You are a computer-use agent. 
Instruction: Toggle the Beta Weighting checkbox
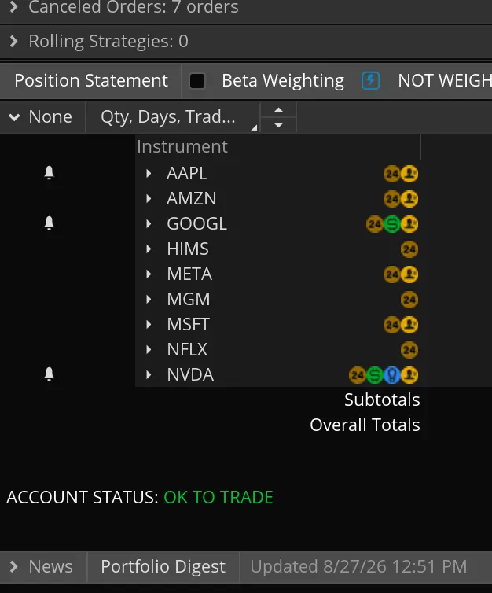[197, 80]
